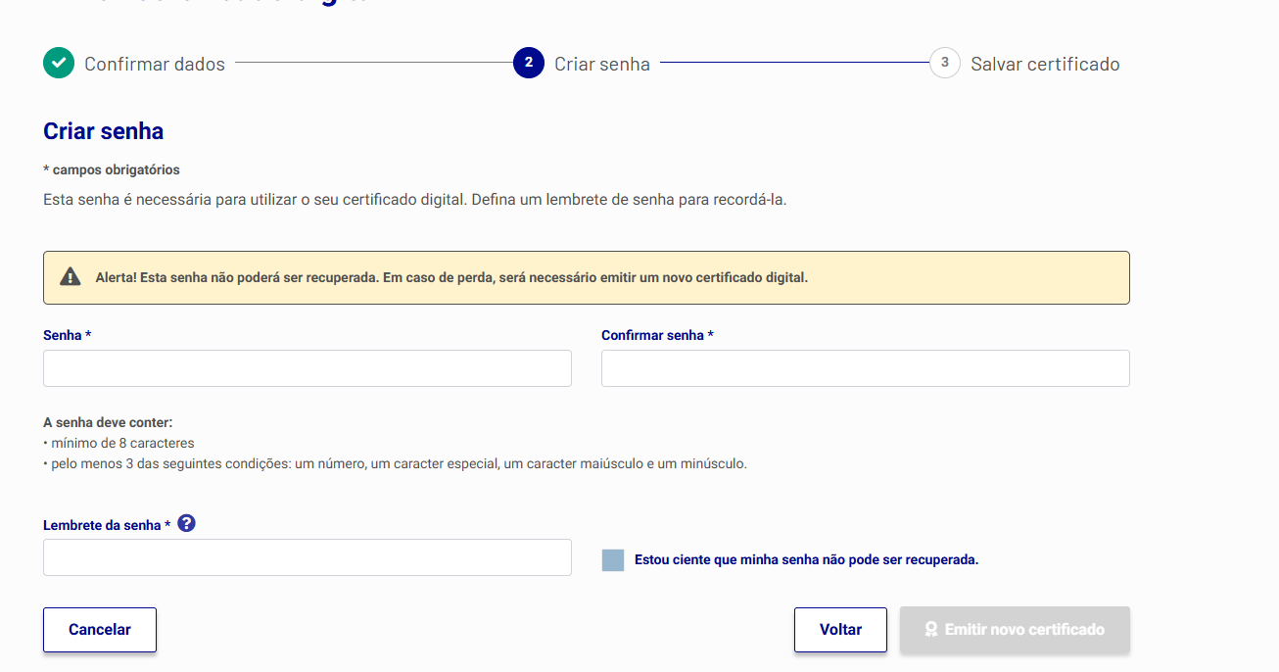1279x672 pixels.
Task: Click the 'pelo menos 3 das seguintes condições' rule
Action: [x=395, y=463]
